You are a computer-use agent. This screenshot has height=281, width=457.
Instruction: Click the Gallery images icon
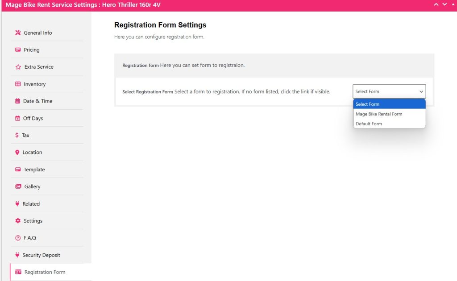tap(18, 186)
